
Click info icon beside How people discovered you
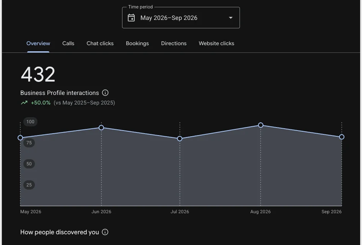(105, 232)
